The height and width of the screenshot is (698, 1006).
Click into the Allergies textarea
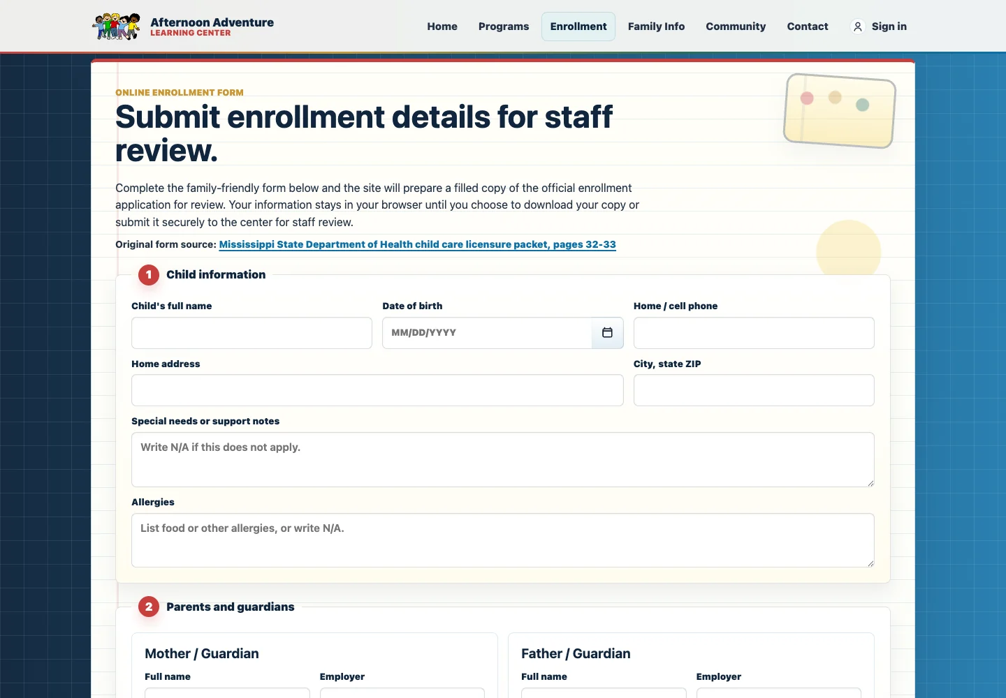pos(503,540)
